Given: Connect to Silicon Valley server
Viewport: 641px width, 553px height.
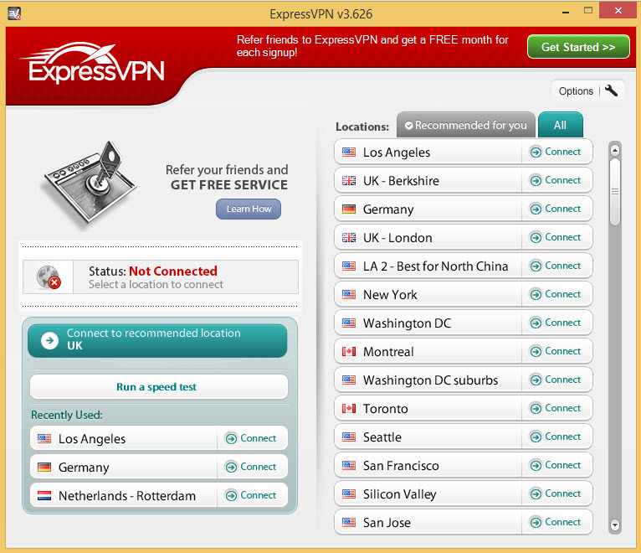Looking at the screenshot, I should (555, 494).
